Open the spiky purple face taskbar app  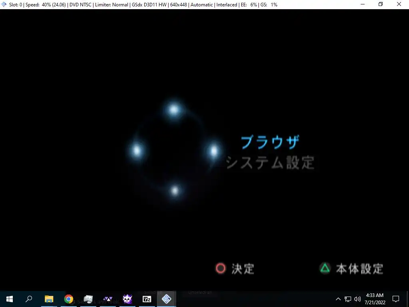pyautogui.click(x=127, y=299)
